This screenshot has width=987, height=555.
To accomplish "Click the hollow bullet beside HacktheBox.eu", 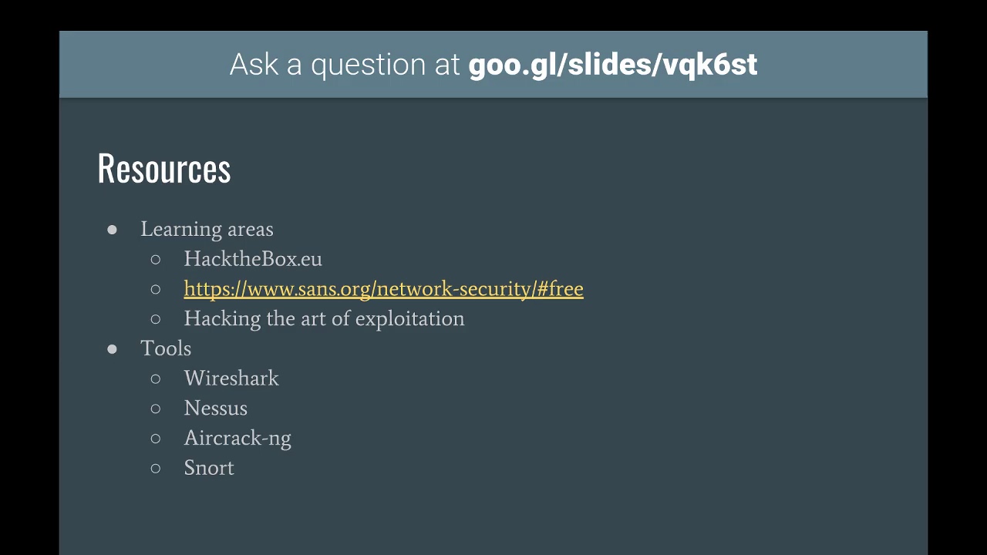I will [x=156, y=260].
